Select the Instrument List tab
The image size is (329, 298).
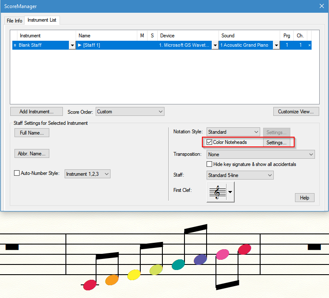43,20
